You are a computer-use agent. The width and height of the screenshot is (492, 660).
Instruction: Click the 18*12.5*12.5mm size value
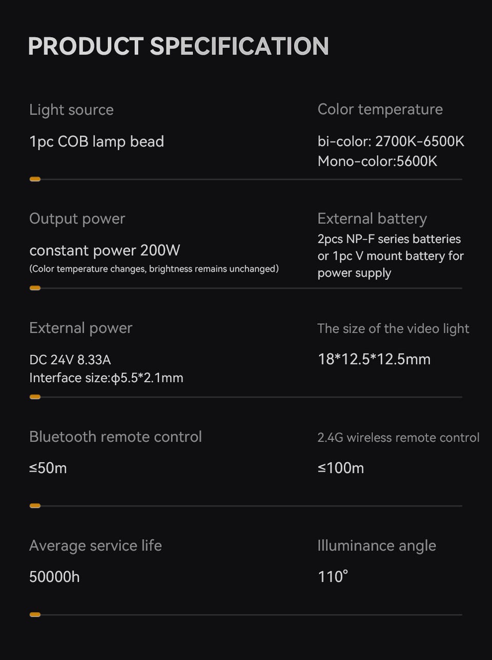[x=374, y=359]
